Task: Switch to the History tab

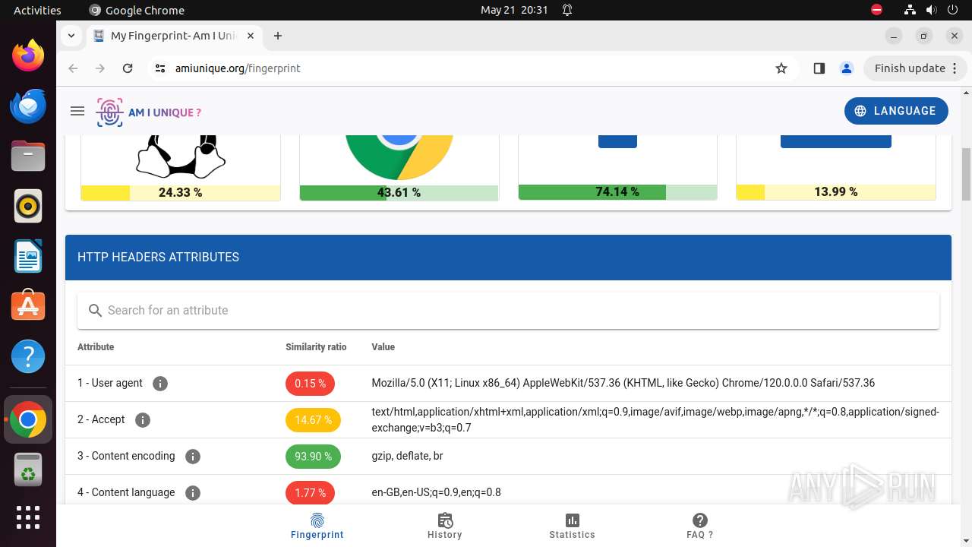Action: click(445, 525)
